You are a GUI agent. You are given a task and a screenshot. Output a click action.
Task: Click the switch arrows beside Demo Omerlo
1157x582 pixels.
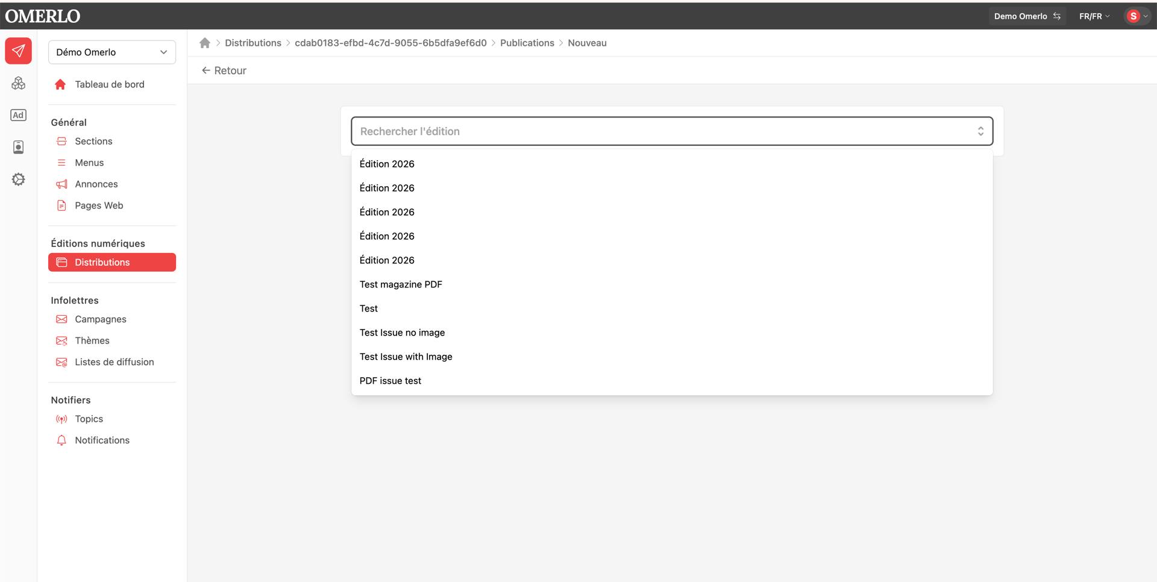pyautogui.click(x=1057, y=16)
